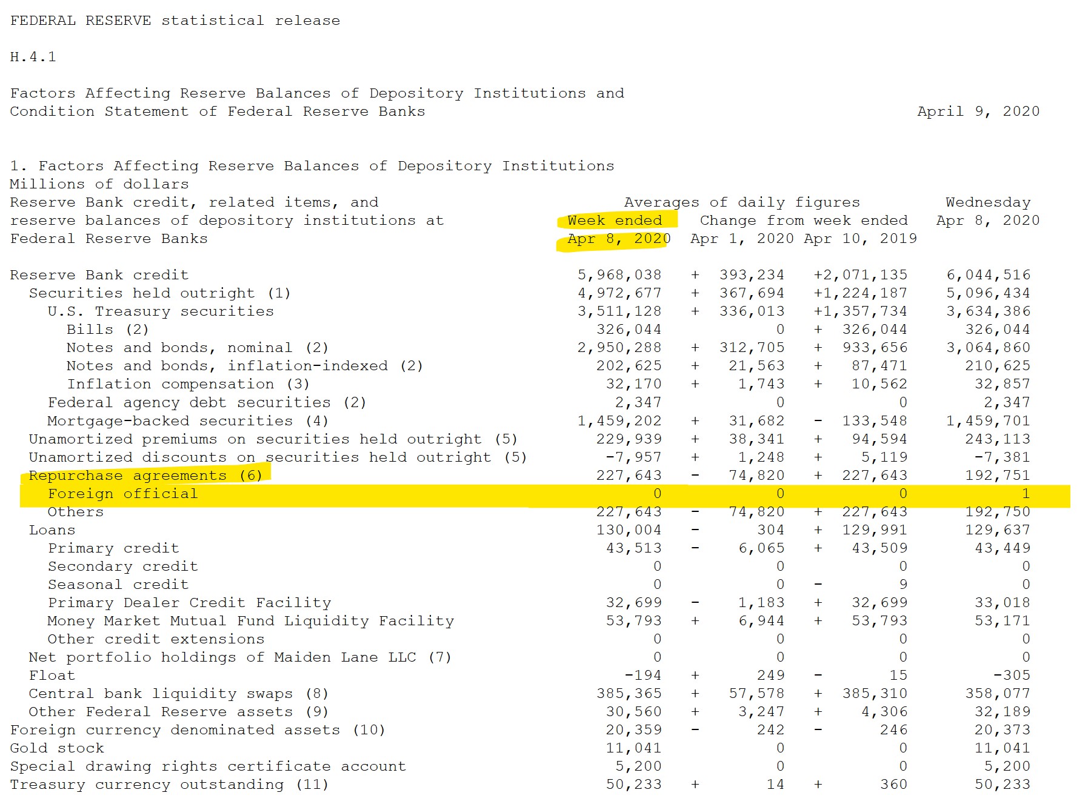Click the "Gold stock" row label
Viewport: 1091px width, 807px height.
[57, 748]
